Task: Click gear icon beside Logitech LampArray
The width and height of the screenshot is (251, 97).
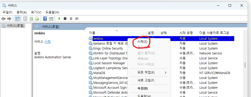Action: 91,68
